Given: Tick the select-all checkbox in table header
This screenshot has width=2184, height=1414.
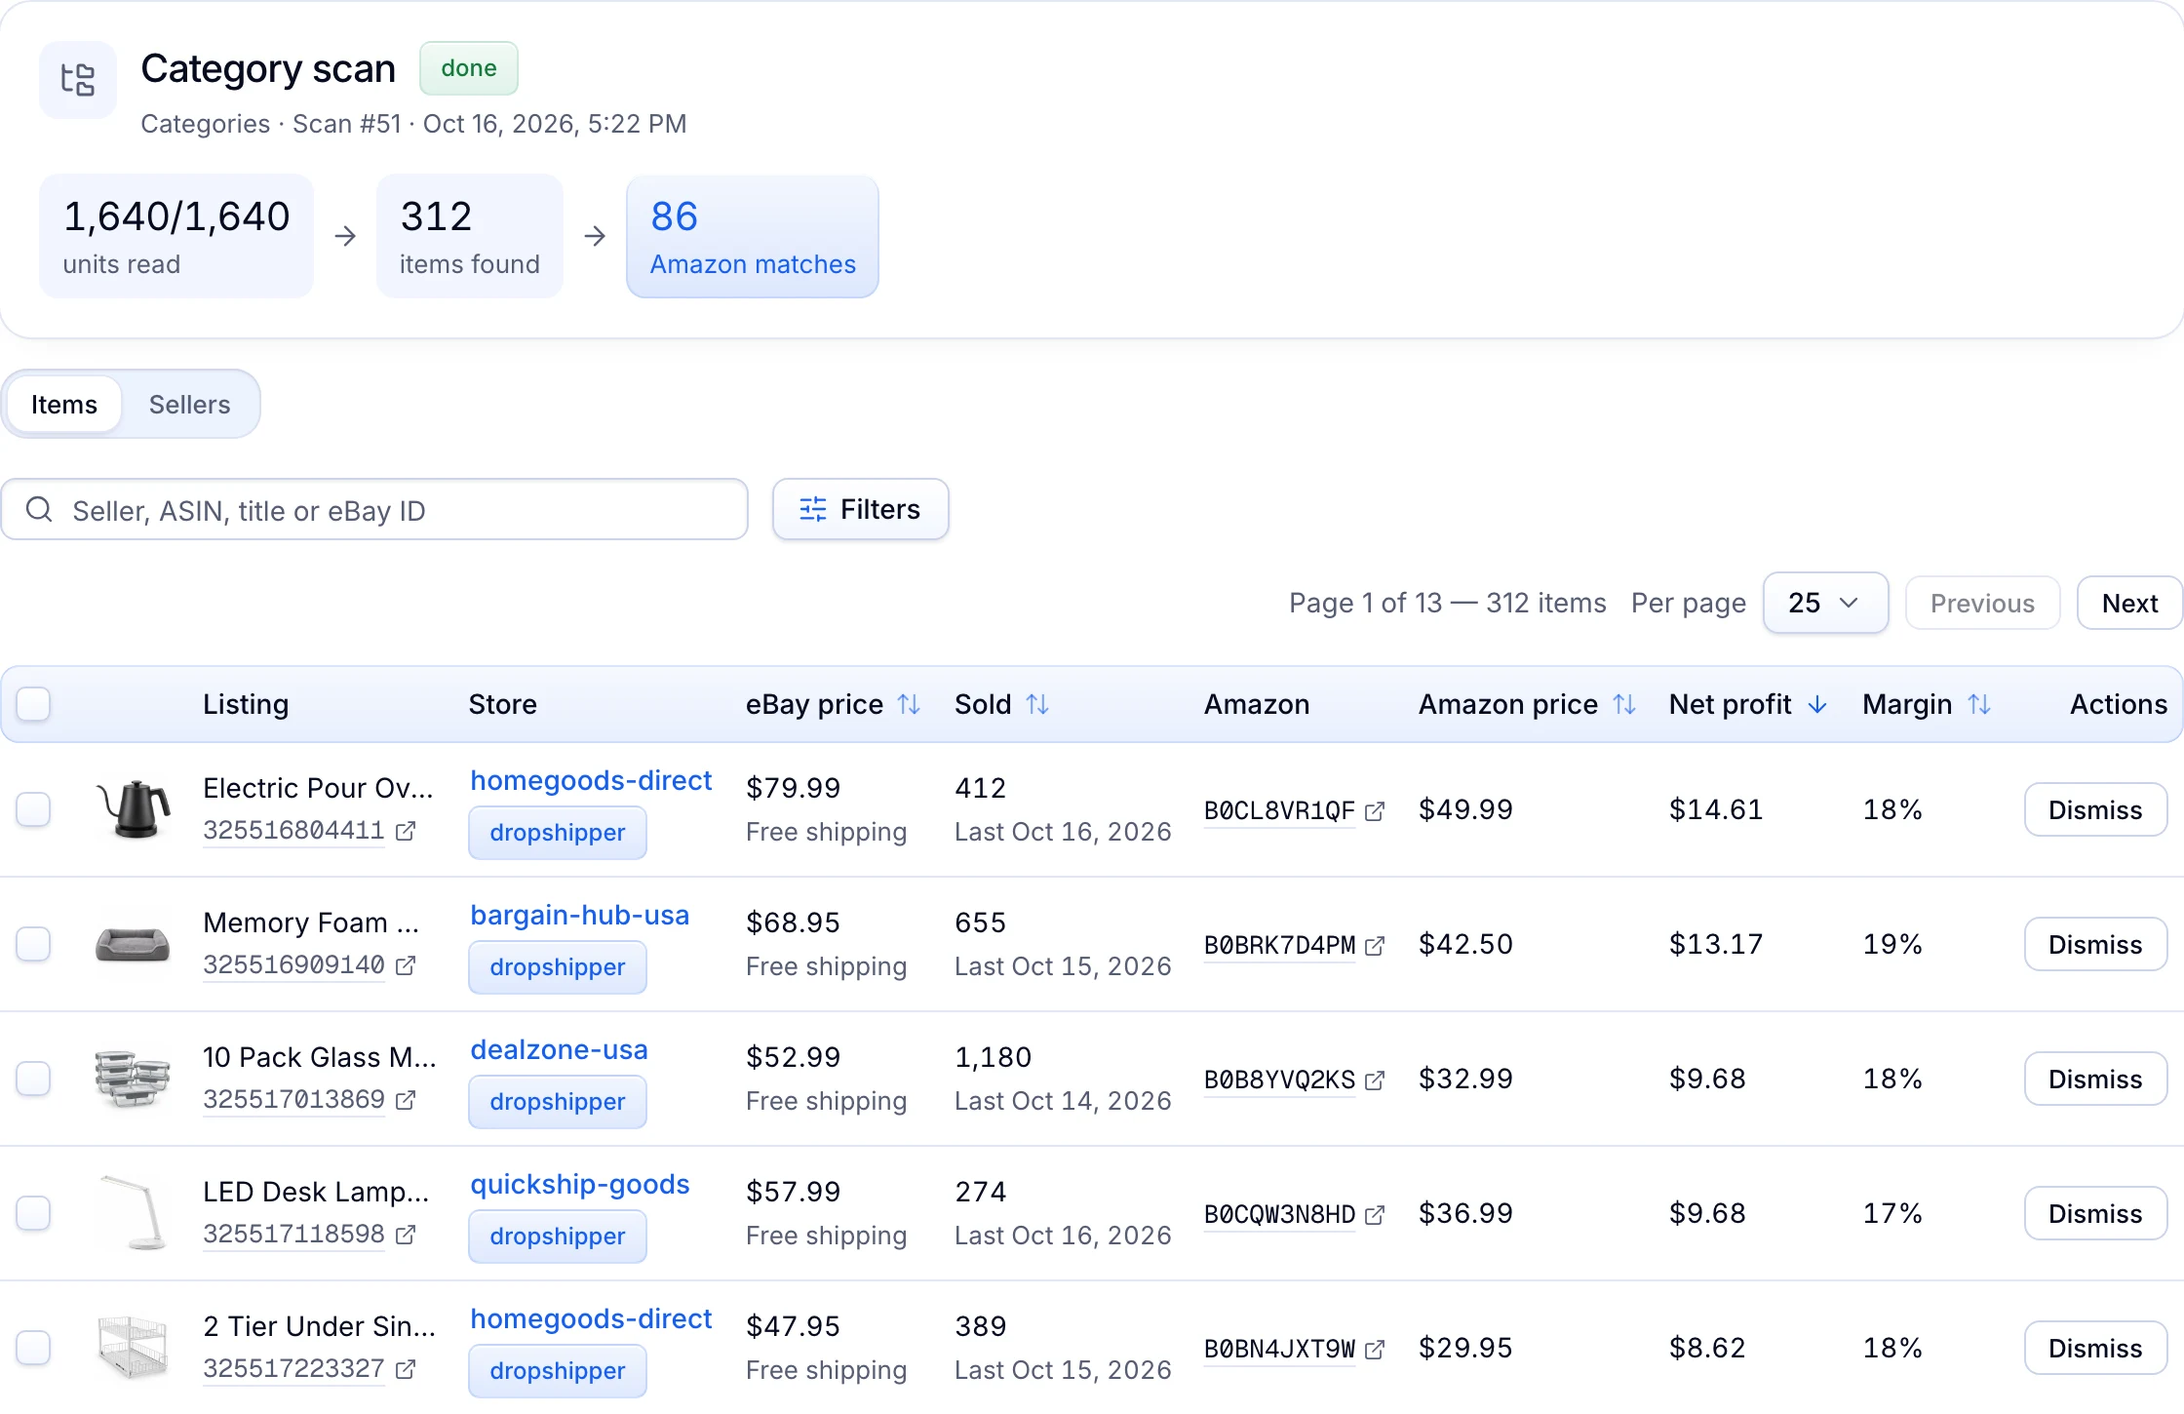Looking at the screenshot, I should point(33,704).
